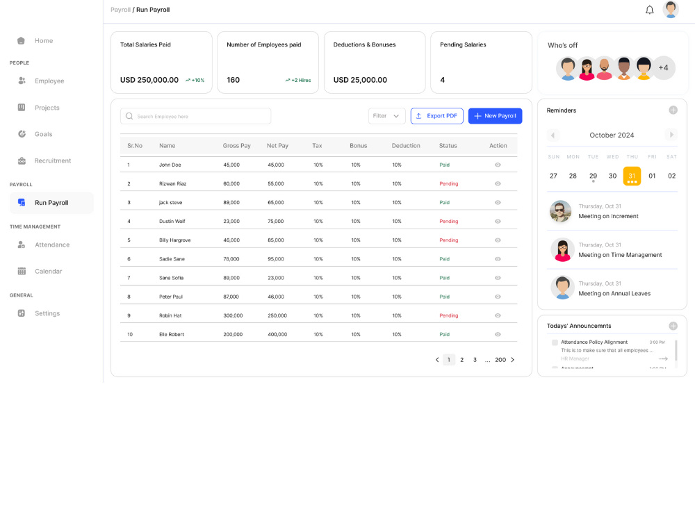Go to next page of table
Viewport: 695px width, 521px height.
coord(513,360)
